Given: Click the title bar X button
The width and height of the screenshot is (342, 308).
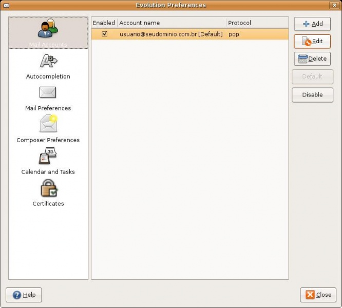Looking at the screenshot, I should 335,5.
